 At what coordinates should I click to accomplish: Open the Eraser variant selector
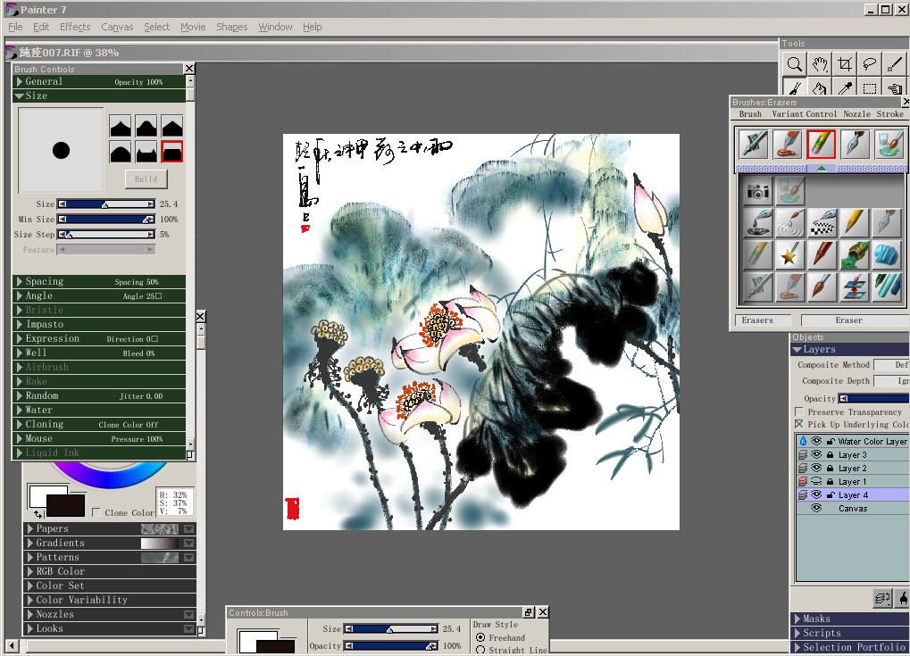point(855,320)
